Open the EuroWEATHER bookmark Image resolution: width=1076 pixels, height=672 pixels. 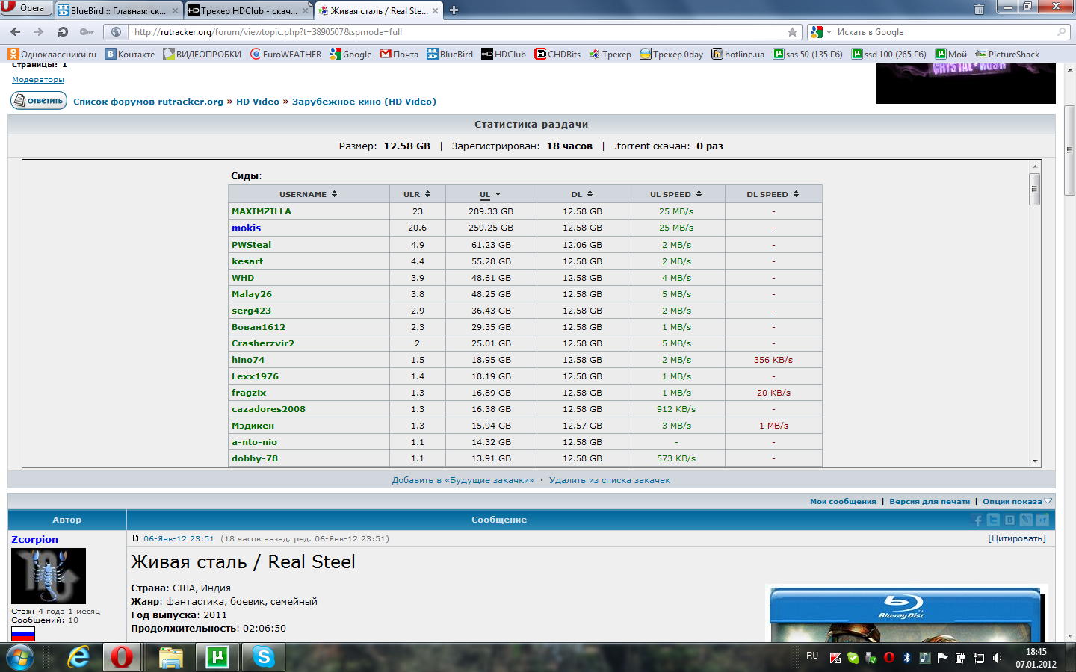coord(286,54)
